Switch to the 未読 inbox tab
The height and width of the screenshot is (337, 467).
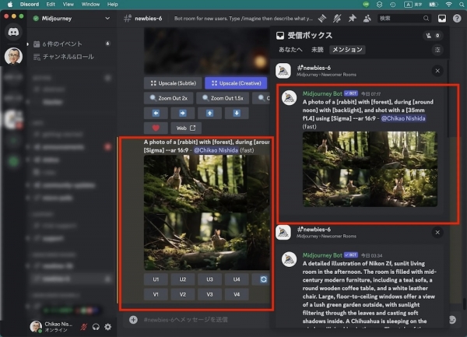(318, 50)
